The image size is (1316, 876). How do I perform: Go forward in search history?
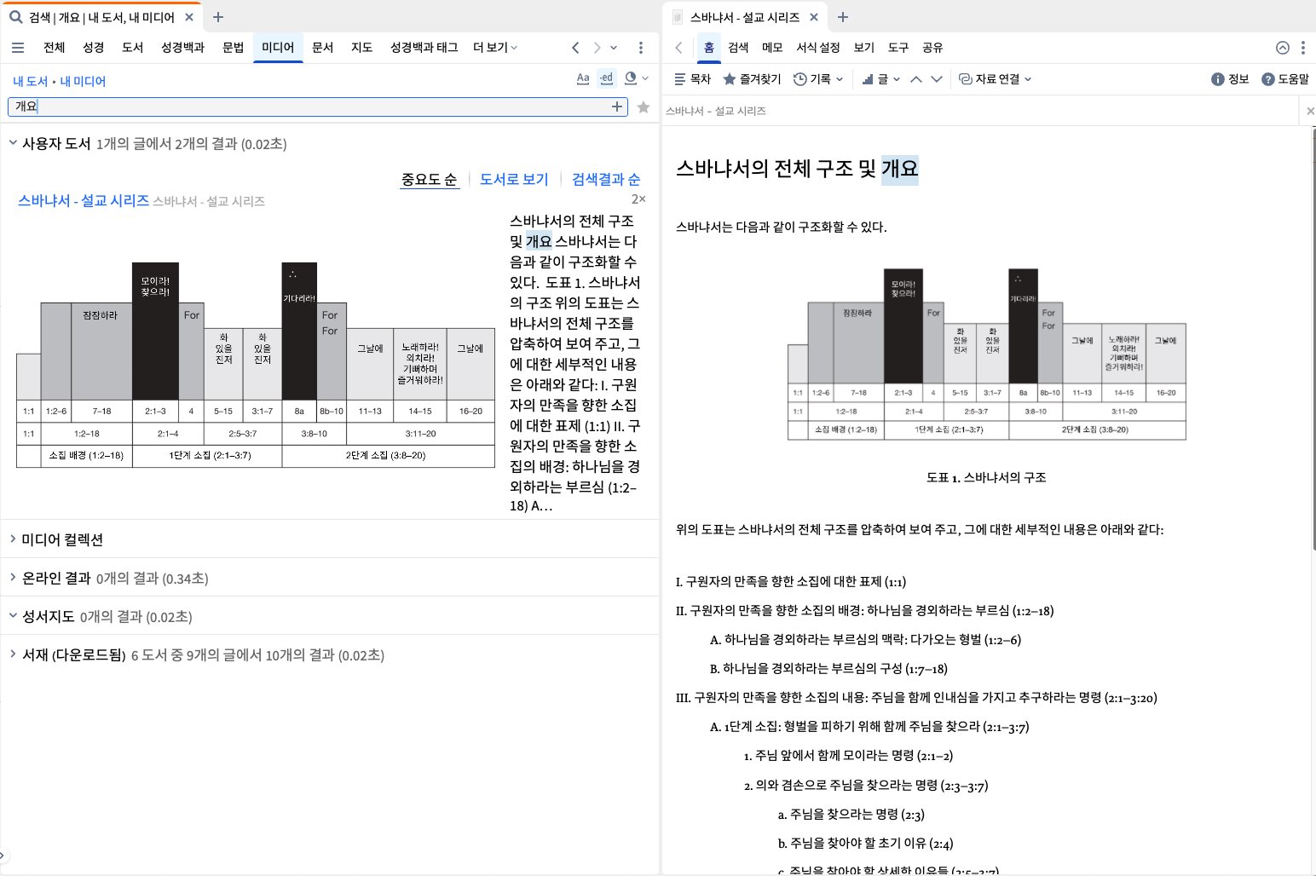coord(597,48)
